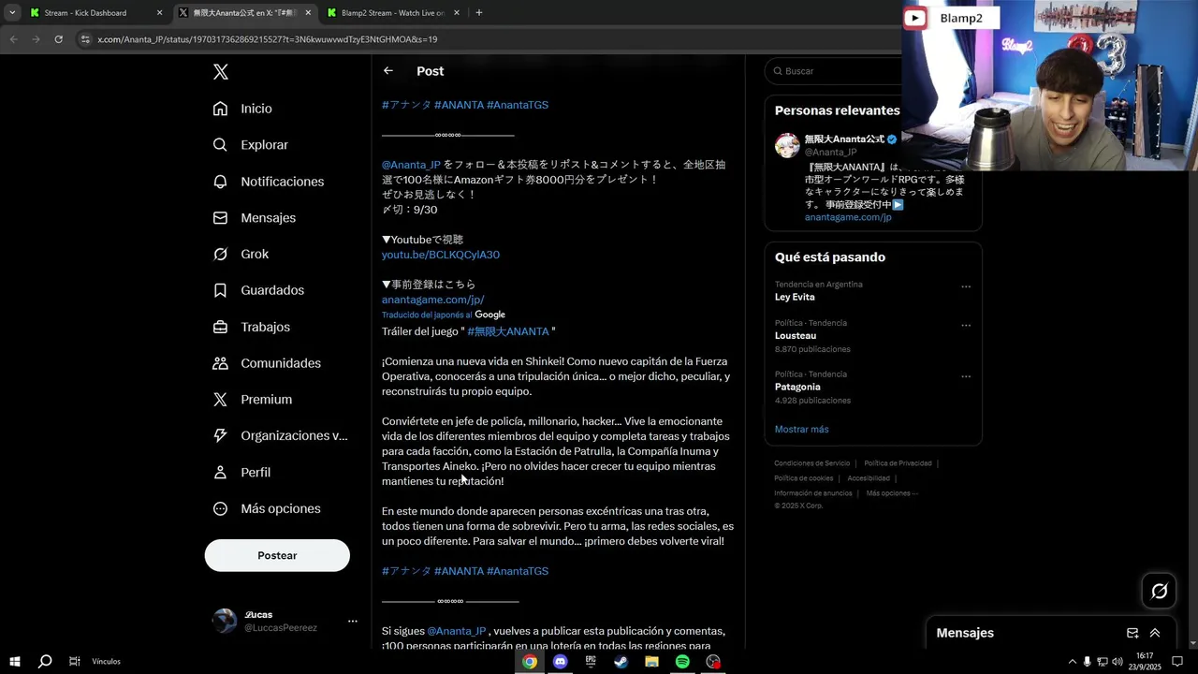This screenshot has height=674, width=1198.
Task: Show hidden system tray icons
Action: [1072, 662]
